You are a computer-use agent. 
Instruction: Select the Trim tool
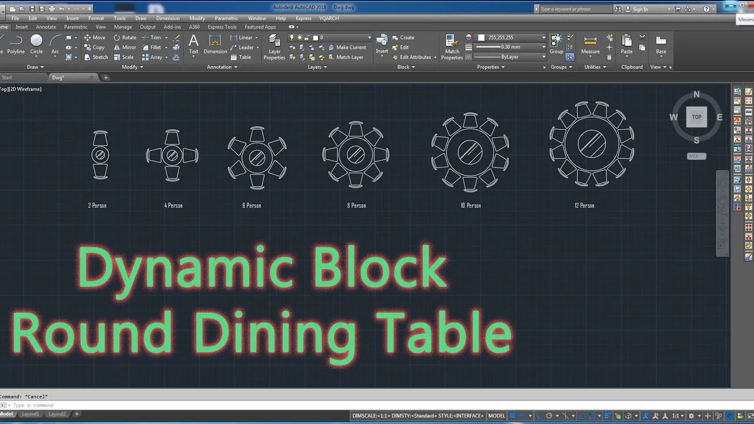click(x=151, y=38)
